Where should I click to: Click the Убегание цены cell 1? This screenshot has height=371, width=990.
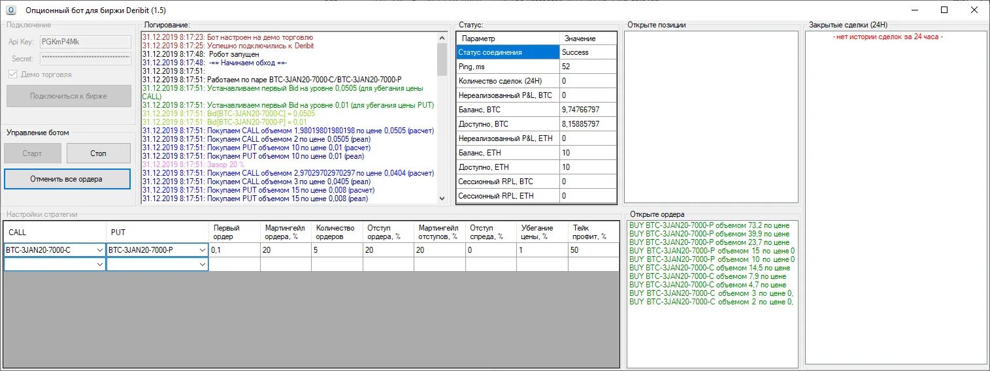tap(542, 250)
